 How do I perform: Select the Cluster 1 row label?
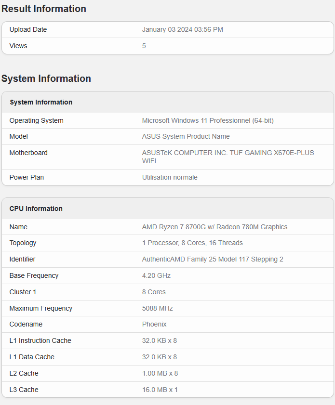pos(23,292)
